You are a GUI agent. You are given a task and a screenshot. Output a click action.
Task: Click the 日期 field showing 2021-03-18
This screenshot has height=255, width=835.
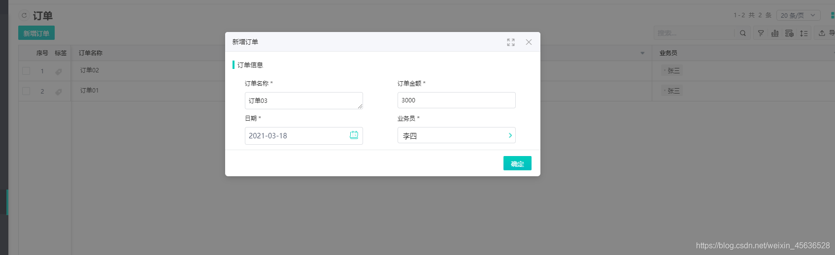click(x=303, y=135)
